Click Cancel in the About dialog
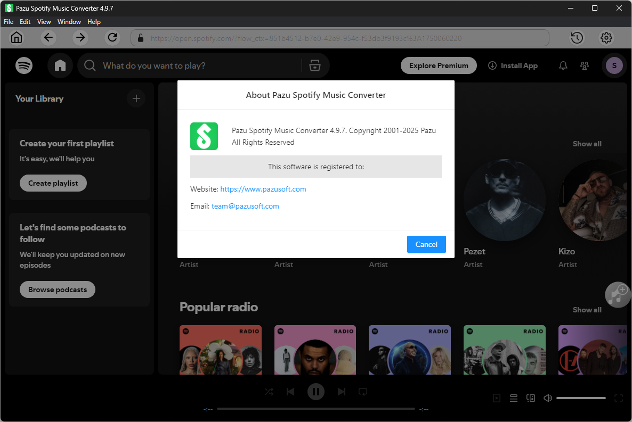This screenshot has width=632, height=422. (x=426, y=244)
